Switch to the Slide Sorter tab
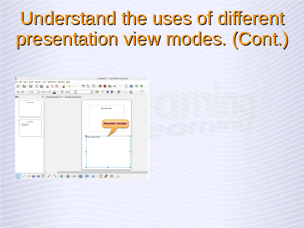 [x=76, y=97]
